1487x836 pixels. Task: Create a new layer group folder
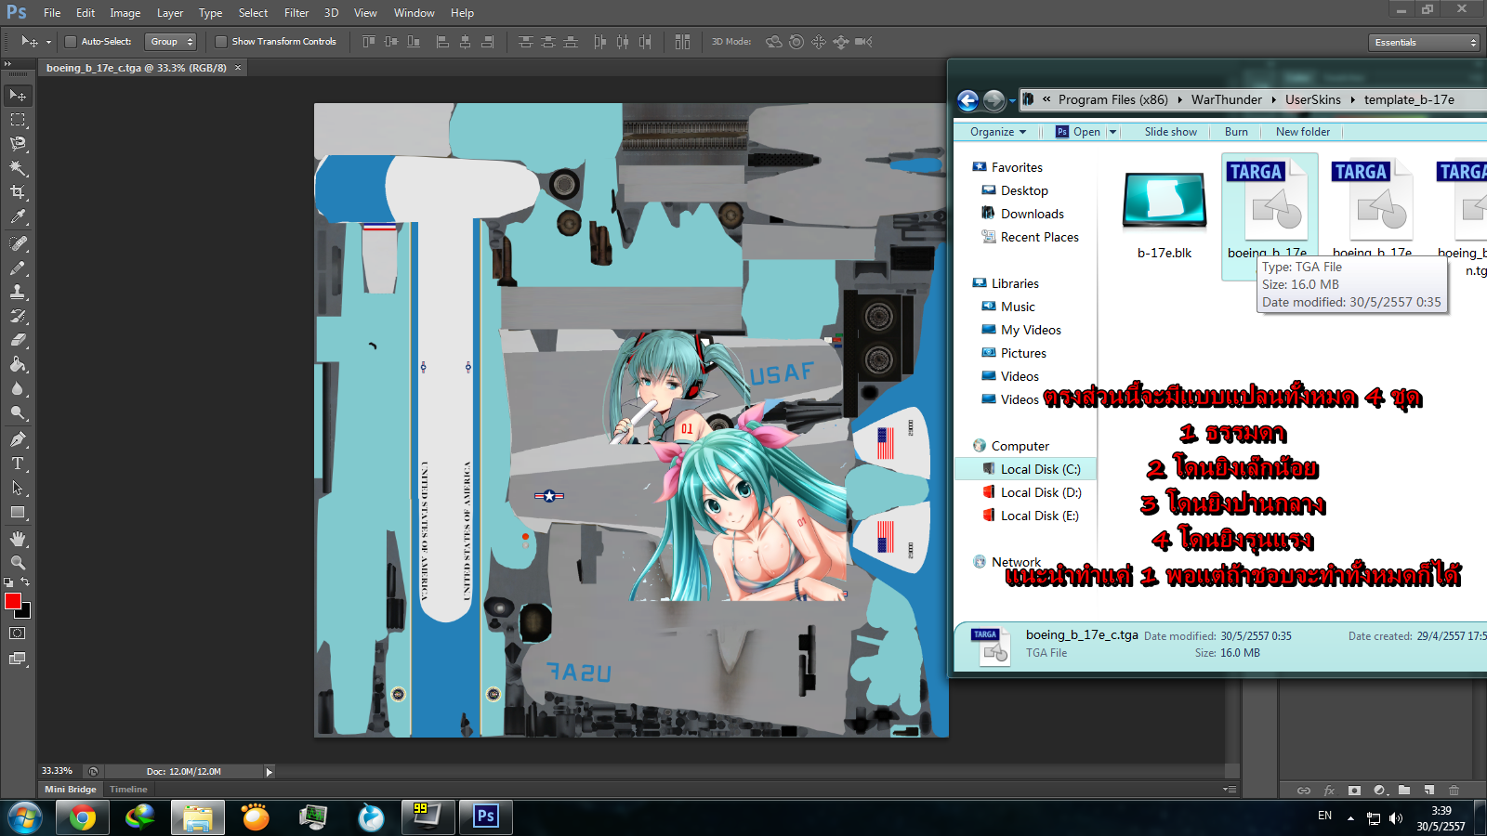point(1404,790)
